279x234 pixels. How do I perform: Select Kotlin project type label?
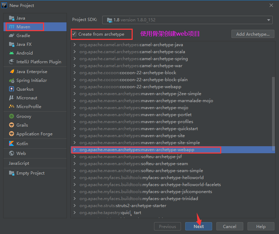click(x=22, y=144)
